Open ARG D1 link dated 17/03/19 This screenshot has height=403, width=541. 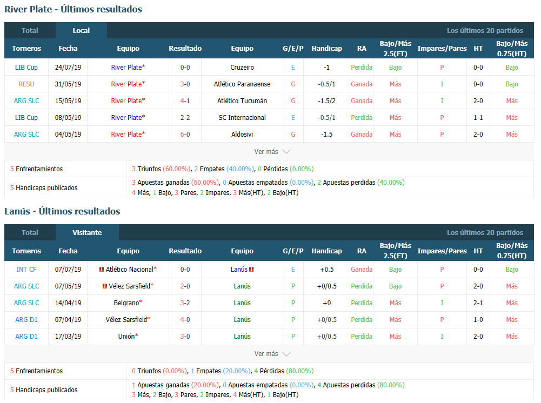pyautogui.click(x=26, y=337)
